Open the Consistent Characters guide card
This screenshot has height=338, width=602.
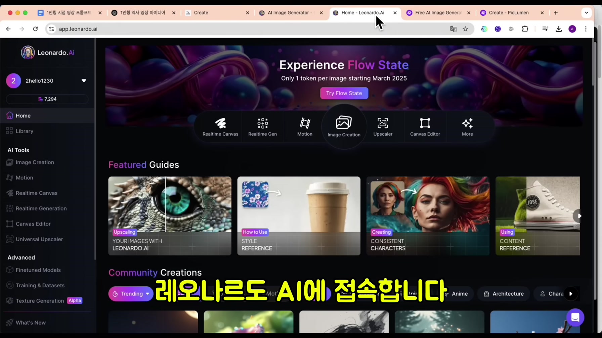click(x=428, y=216)
